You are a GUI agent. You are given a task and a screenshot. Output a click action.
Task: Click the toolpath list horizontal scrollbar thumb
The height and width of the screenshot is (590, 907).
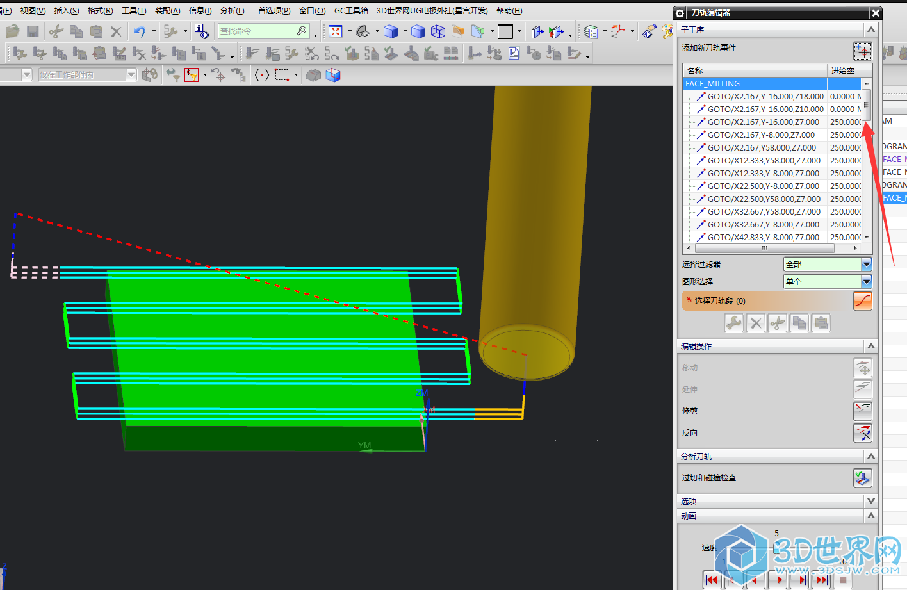[x=764, y=248]
